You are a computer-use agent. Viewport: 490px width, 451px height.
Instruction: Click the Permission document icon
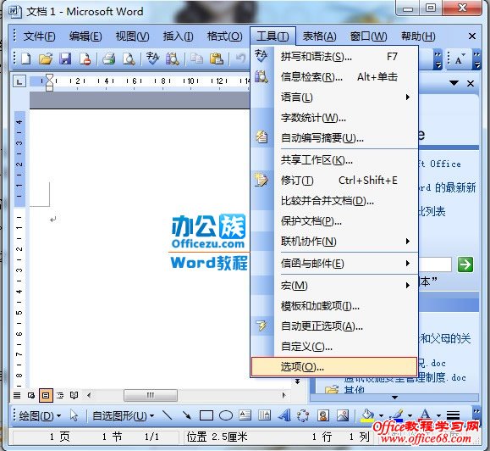pos(85,58)
